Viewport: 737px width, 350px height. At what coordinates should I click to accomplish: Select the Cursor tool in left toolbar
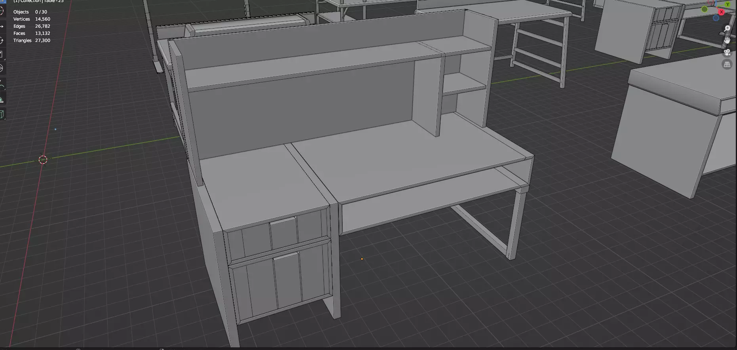[2, 11]
